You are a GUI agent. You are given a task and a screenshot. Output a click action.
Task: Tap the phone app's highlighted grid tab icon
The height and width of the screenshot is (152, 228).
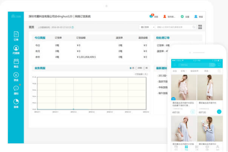[x=186, y=147]
